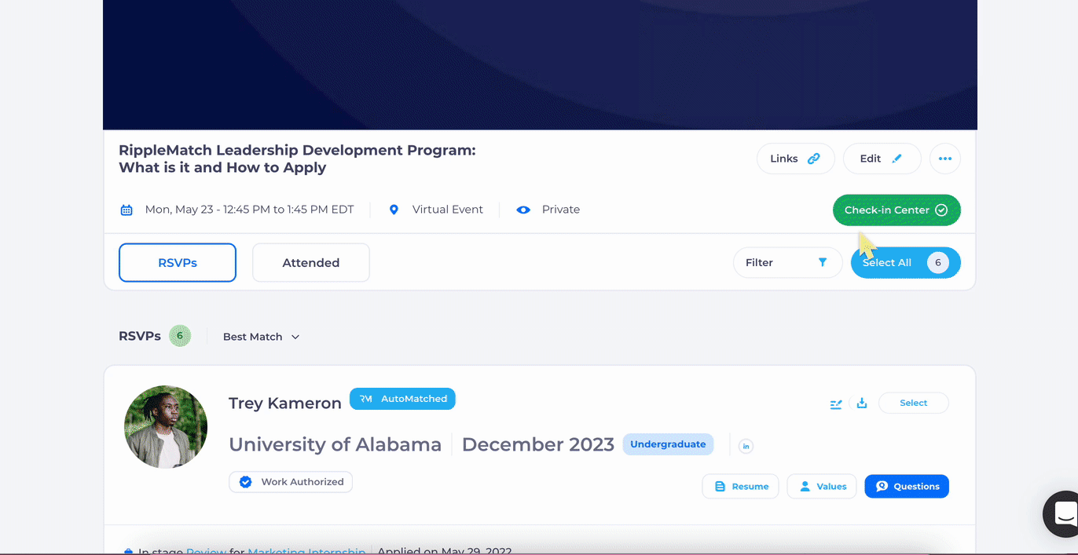Click the add note pencil icon
This screenshot has height=555, width=1078.
[836, 403]
